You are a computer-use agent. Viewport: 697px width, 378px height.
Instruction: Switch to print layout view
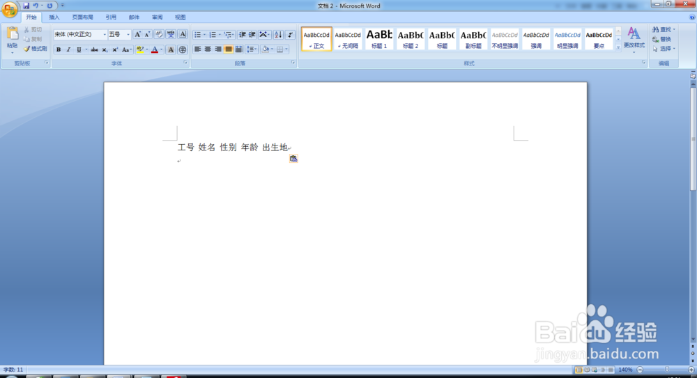(579, 370)
